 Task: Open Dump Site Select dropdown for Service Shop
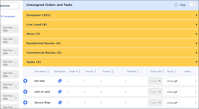(155, 103)
